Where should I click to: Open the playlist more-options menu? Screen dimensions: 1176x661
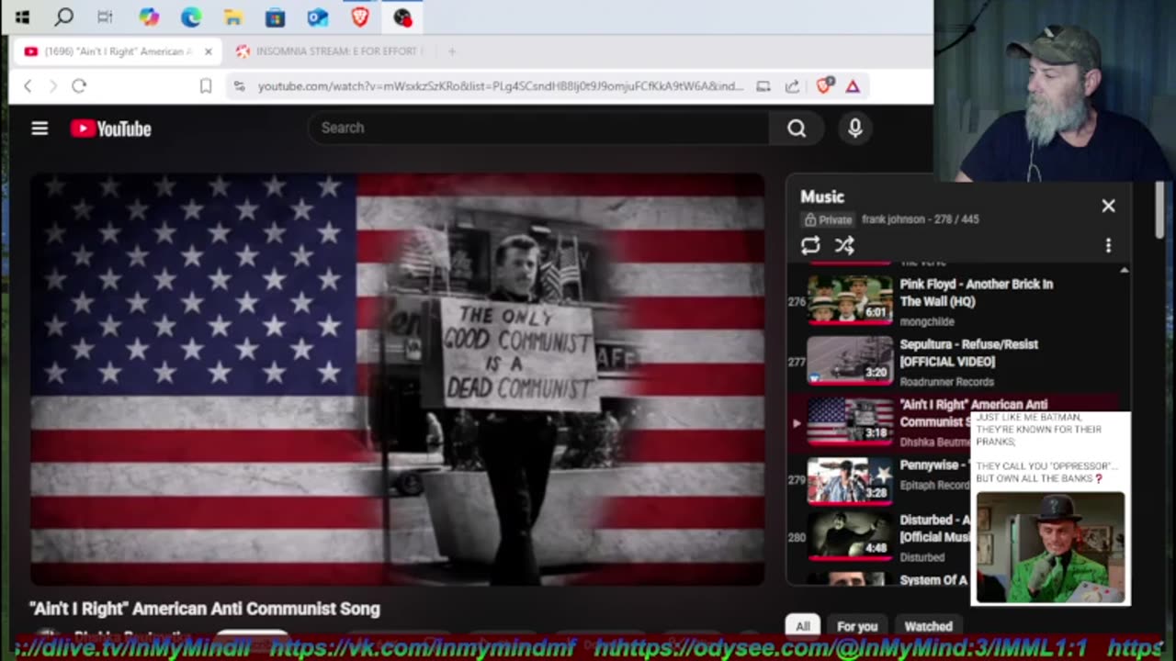(1108, 245)
